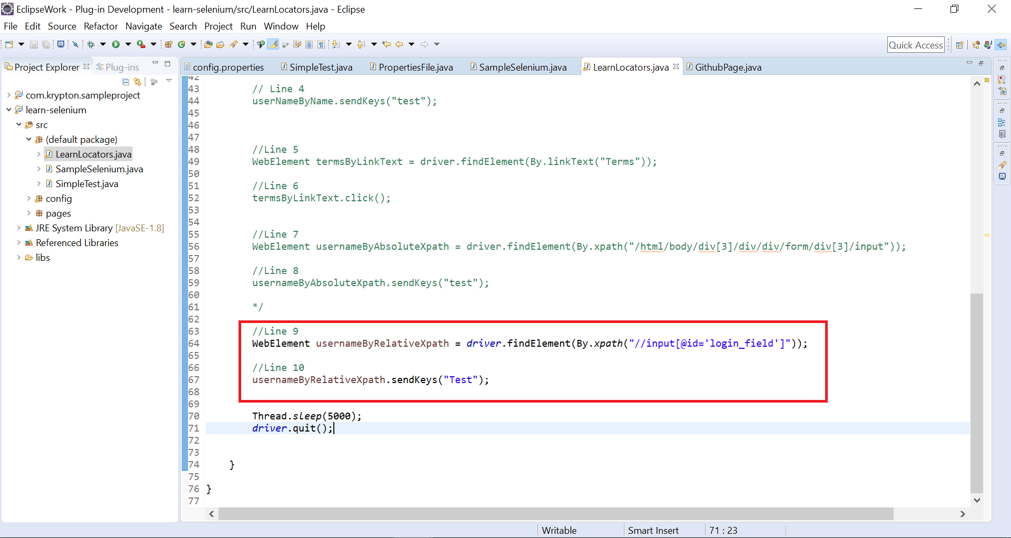Click the Last Edit Location icon
The height and width of the screenshot is (538, 1011).
386,44
